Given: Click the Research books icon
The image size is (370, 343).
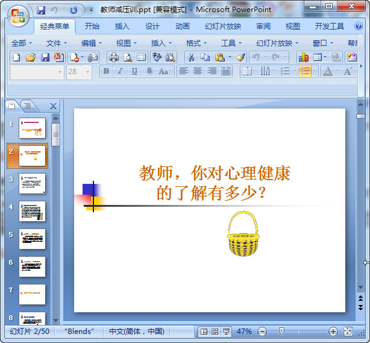Looking at the screenshot, I should click(x=171, y=57).
